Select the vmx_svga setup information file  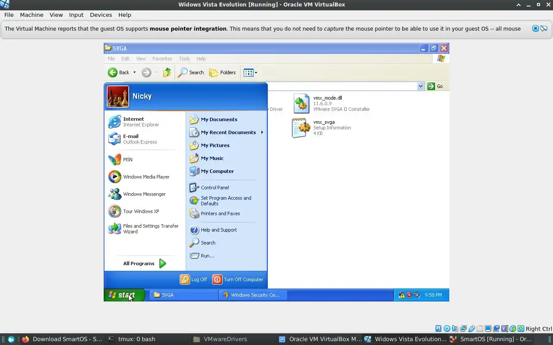click(322, 128)
